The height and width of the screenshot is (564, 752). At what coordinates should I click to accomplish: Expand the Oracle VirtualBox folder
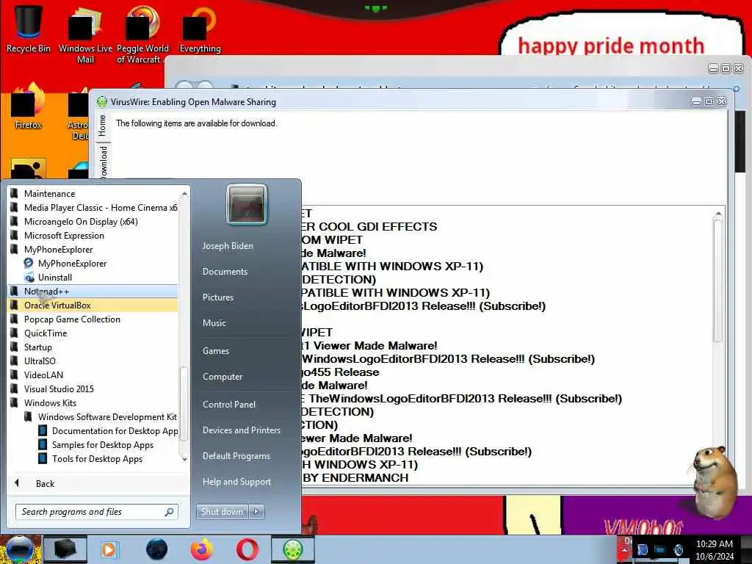click(x=93, y=305)
